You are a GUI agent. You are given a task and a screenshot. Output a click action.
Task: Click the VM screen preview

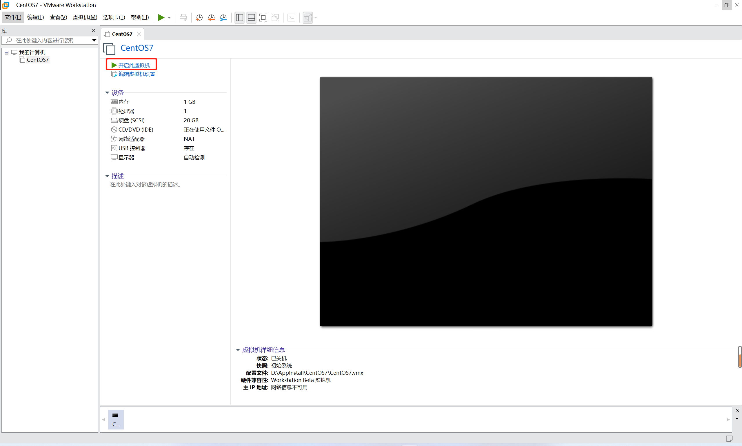tap(486, 202)
